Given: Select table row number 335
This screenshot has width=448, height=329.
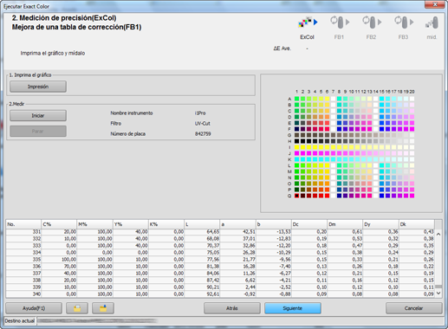Looking at the screenshot, I should 220,260.
